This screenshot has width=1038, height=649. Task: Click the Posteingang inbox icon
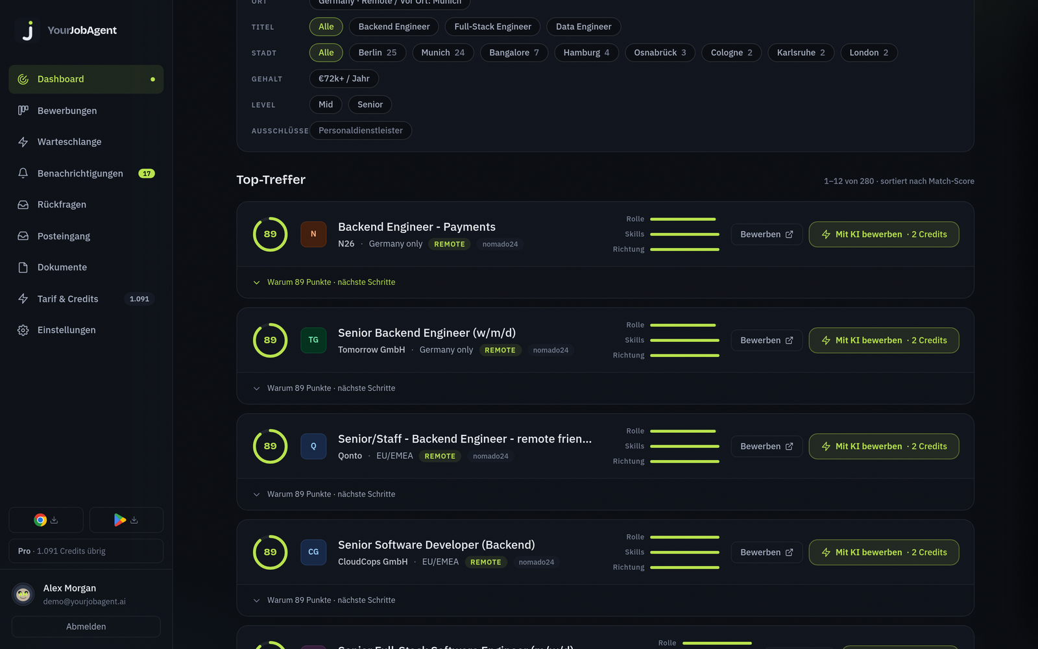coord(23,236)
